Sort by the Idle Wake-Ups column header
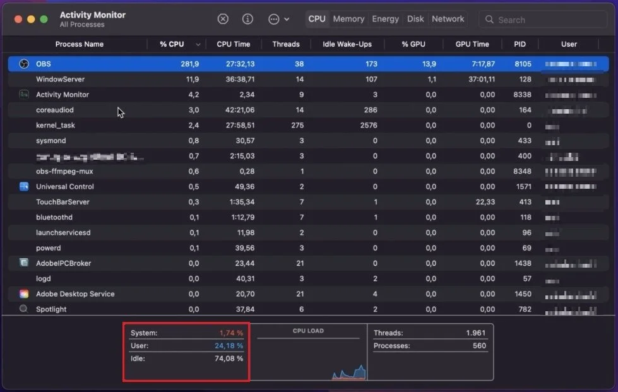Screen dimensions: 618x392 click(x=347, y=44)
